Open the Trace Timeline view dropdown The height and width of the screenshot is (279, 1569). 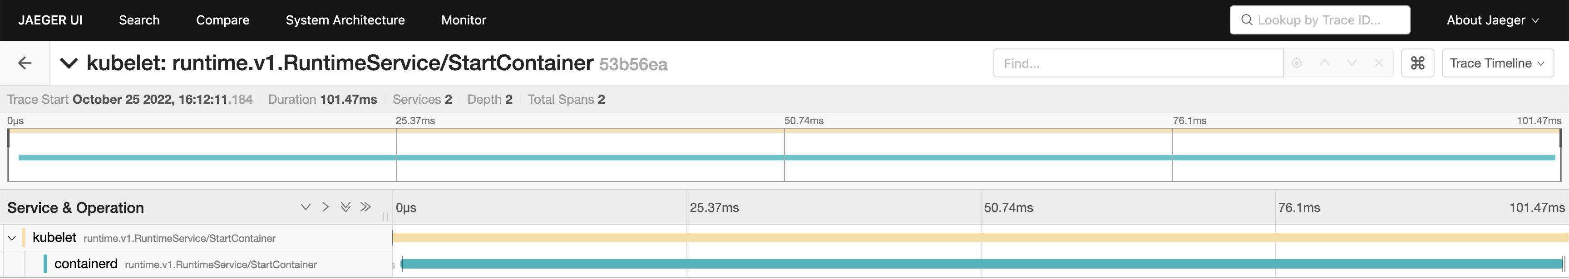tap(1497, 63)
